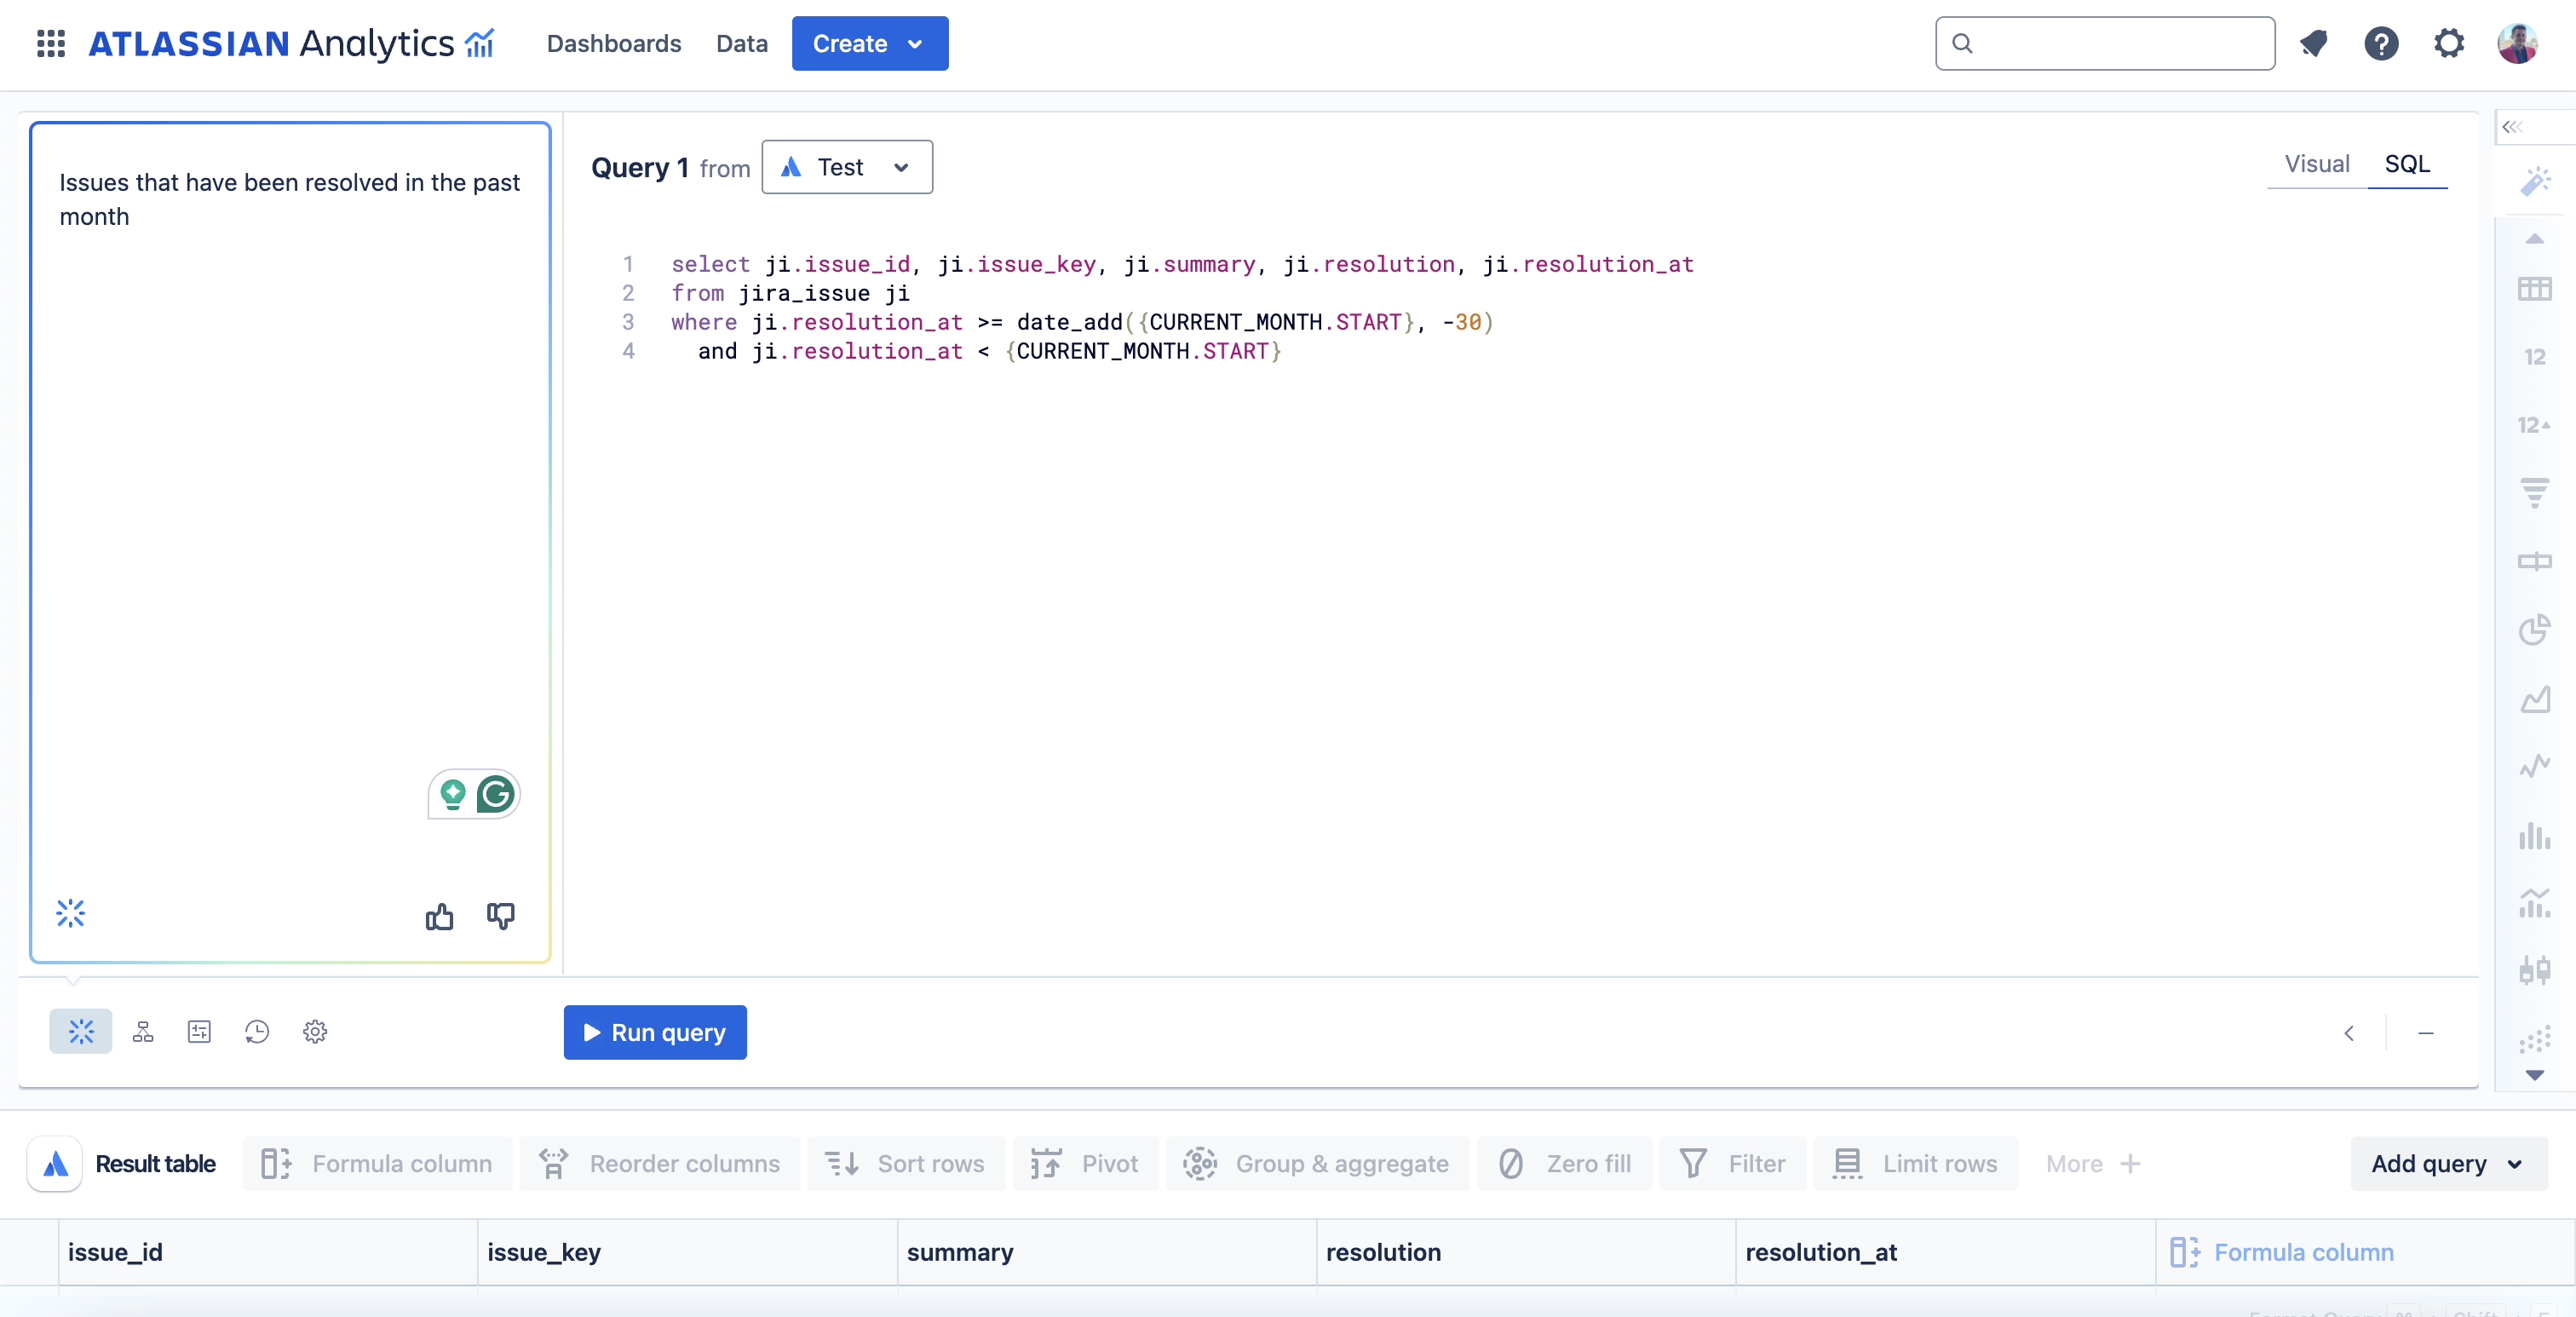This screenshot has width=2576, height=1317.
Task: Click the resolution column header
Action: click(x=1526, y=1251)
